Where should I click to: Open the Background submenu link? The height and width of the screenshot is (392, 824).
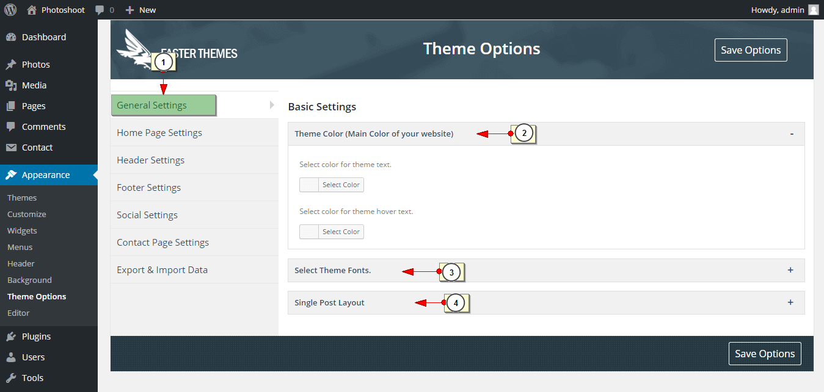click(x=29, y=280)
